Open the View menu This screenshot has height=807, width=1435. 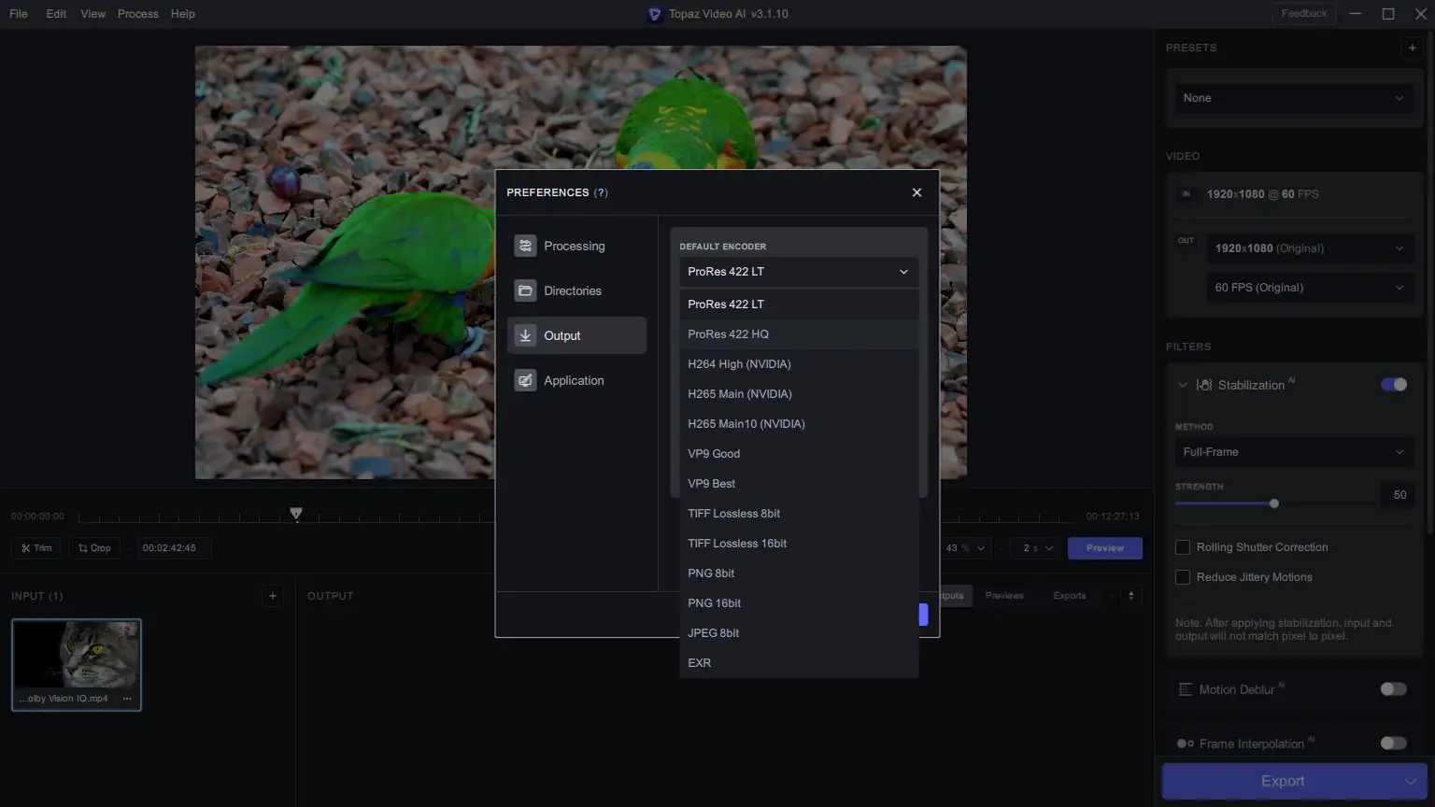(93, 14)
